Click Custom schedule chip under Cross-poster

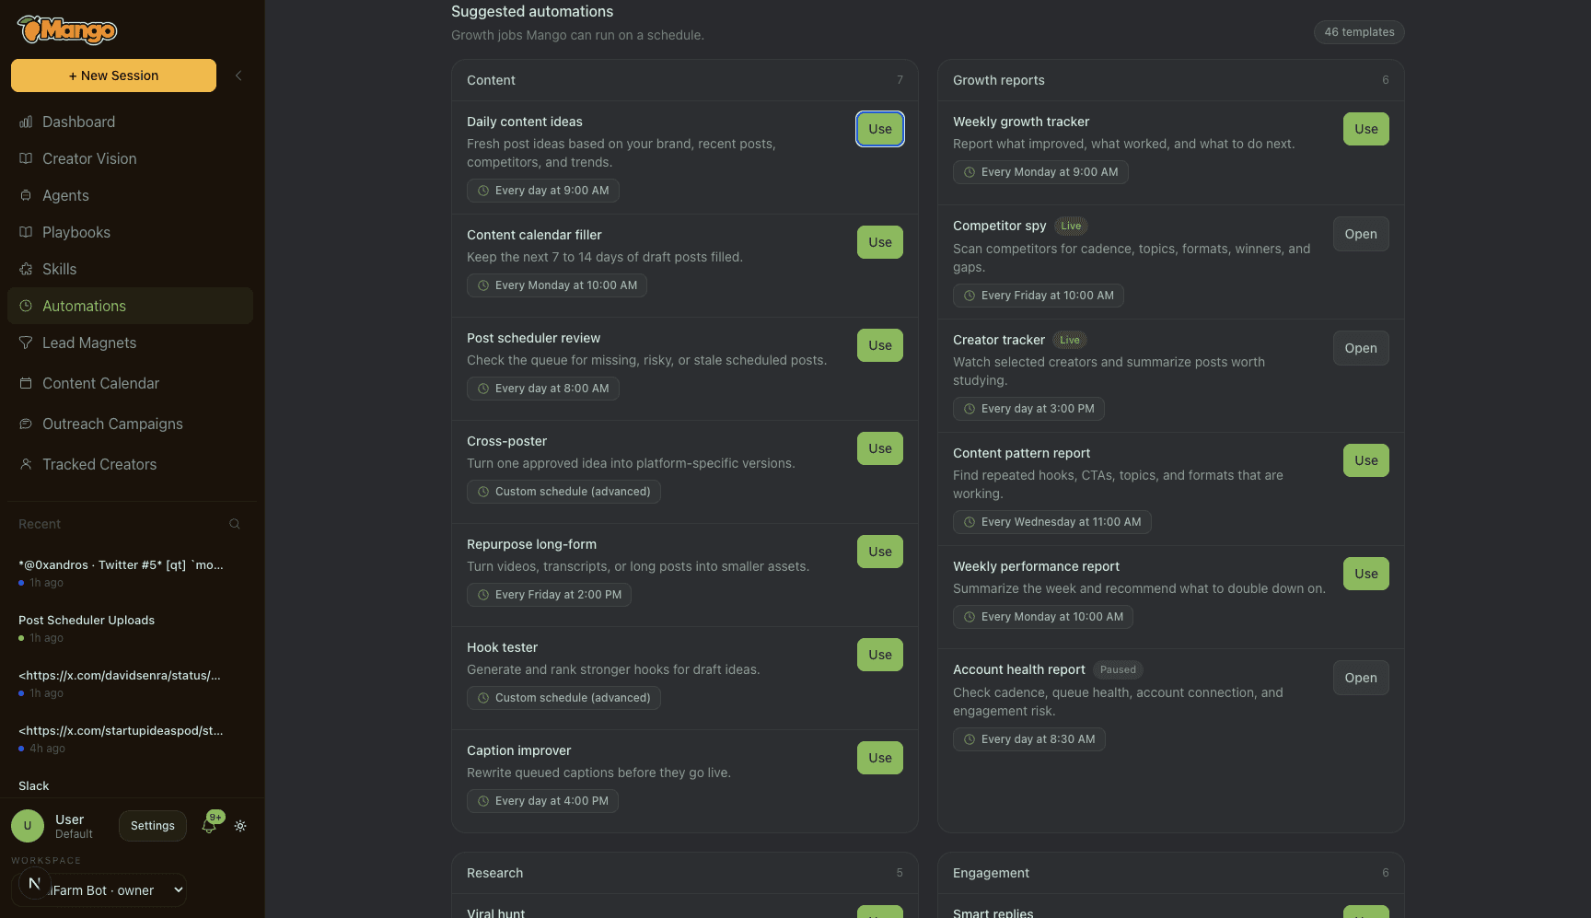pyautogui.click(x=563, y=492)
